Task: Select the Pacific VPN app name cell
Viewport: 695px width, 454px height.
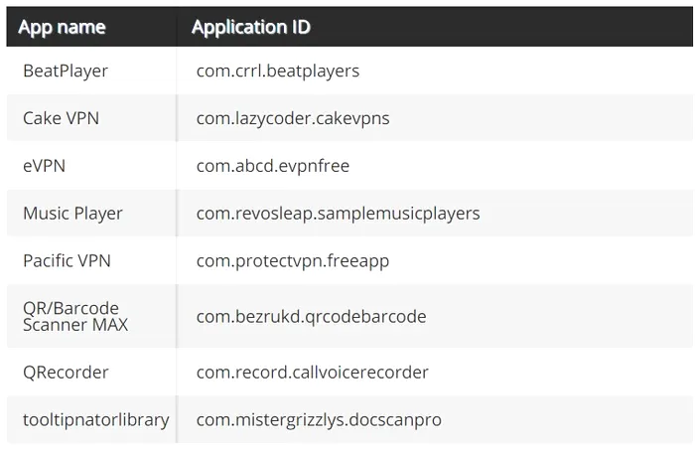Action: coord(67,261)
